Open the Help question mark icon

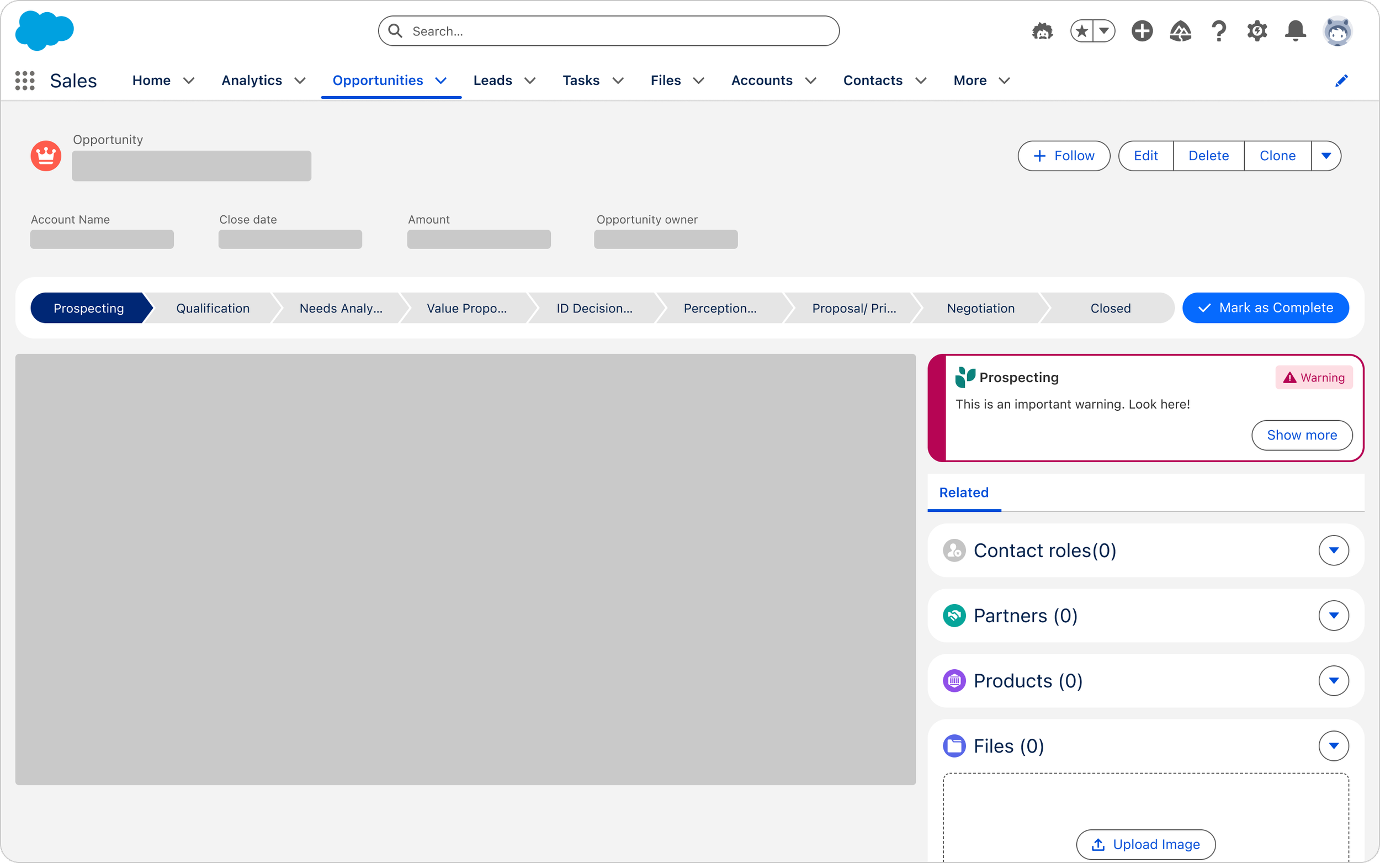tap(1219, 31)
